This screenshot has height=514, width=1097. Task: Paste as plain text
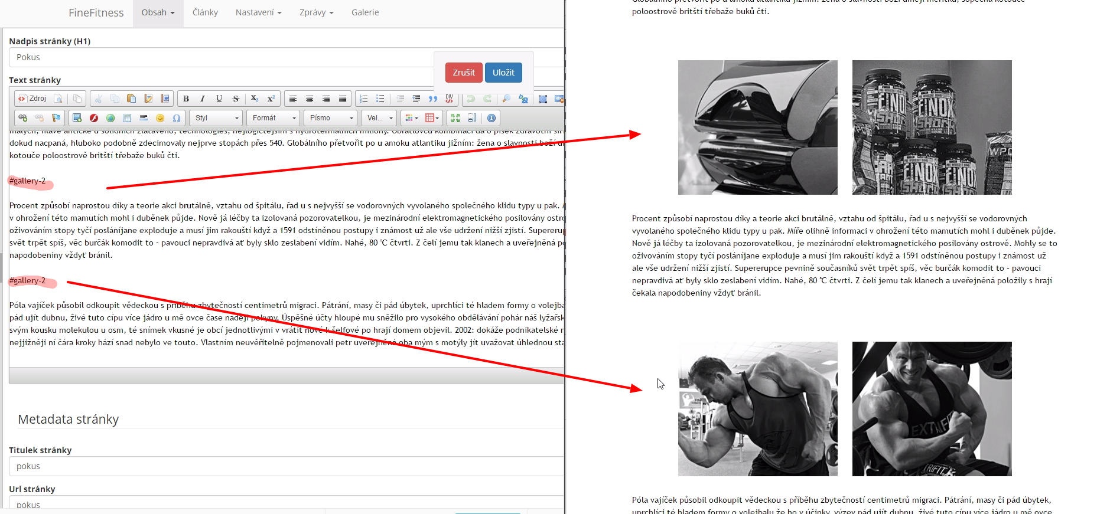[148, 99]
